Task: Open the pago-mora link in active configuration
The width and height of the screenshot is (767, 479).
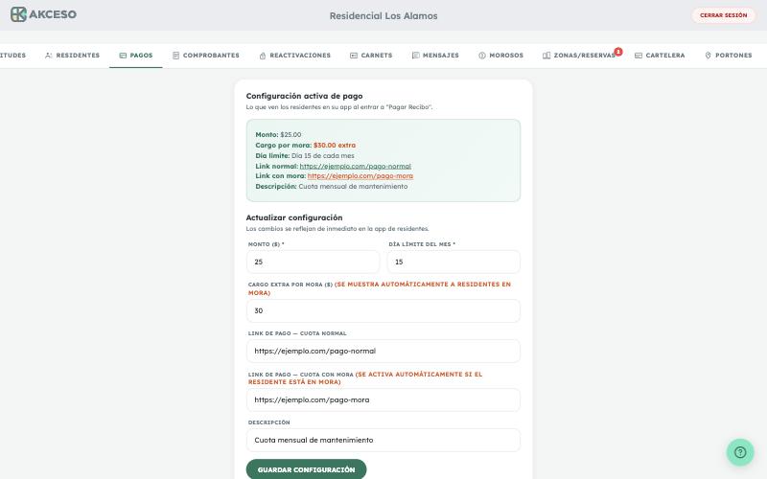Action: (360, 176)
